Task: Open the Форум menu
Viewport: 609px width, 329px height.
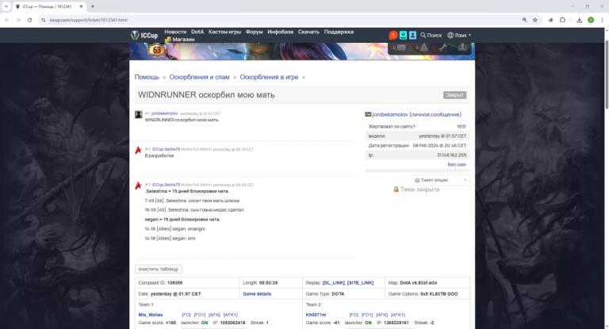Action: click(254, 32)
